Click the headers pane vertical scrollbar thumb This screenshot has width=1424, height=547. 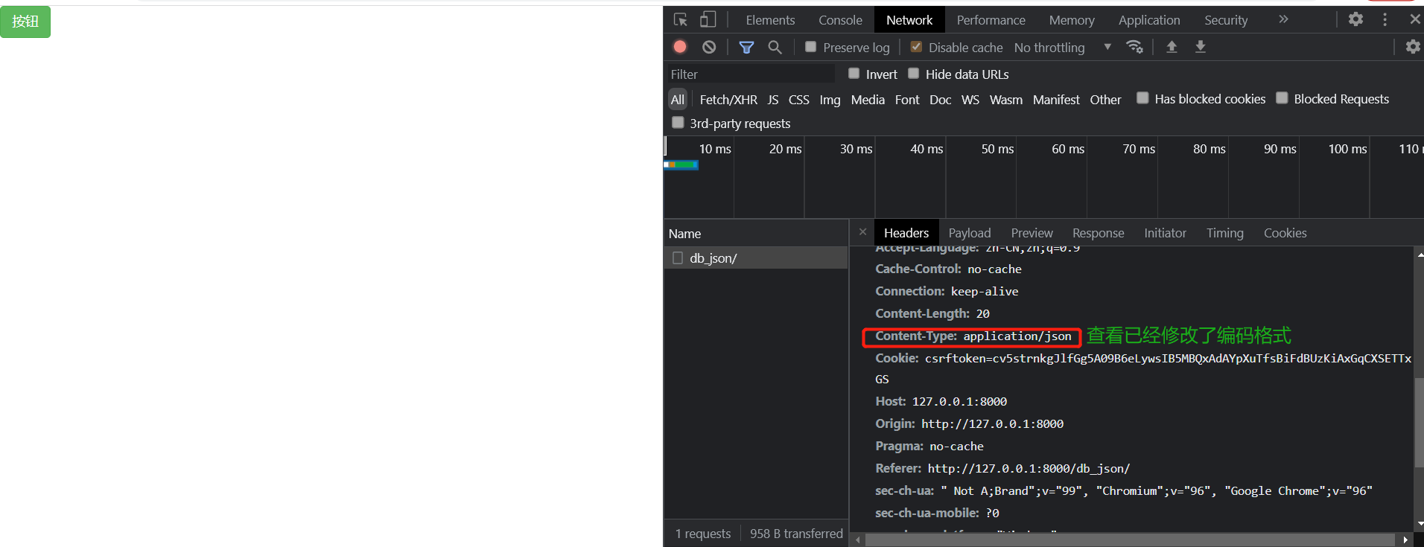[x=1419, y=423]
